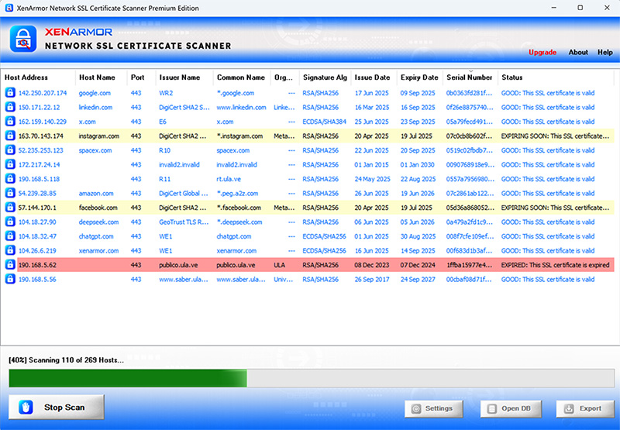
Task: Select the 19 Jun 2026 expiry date cell
Action: [x=417, y=194]
